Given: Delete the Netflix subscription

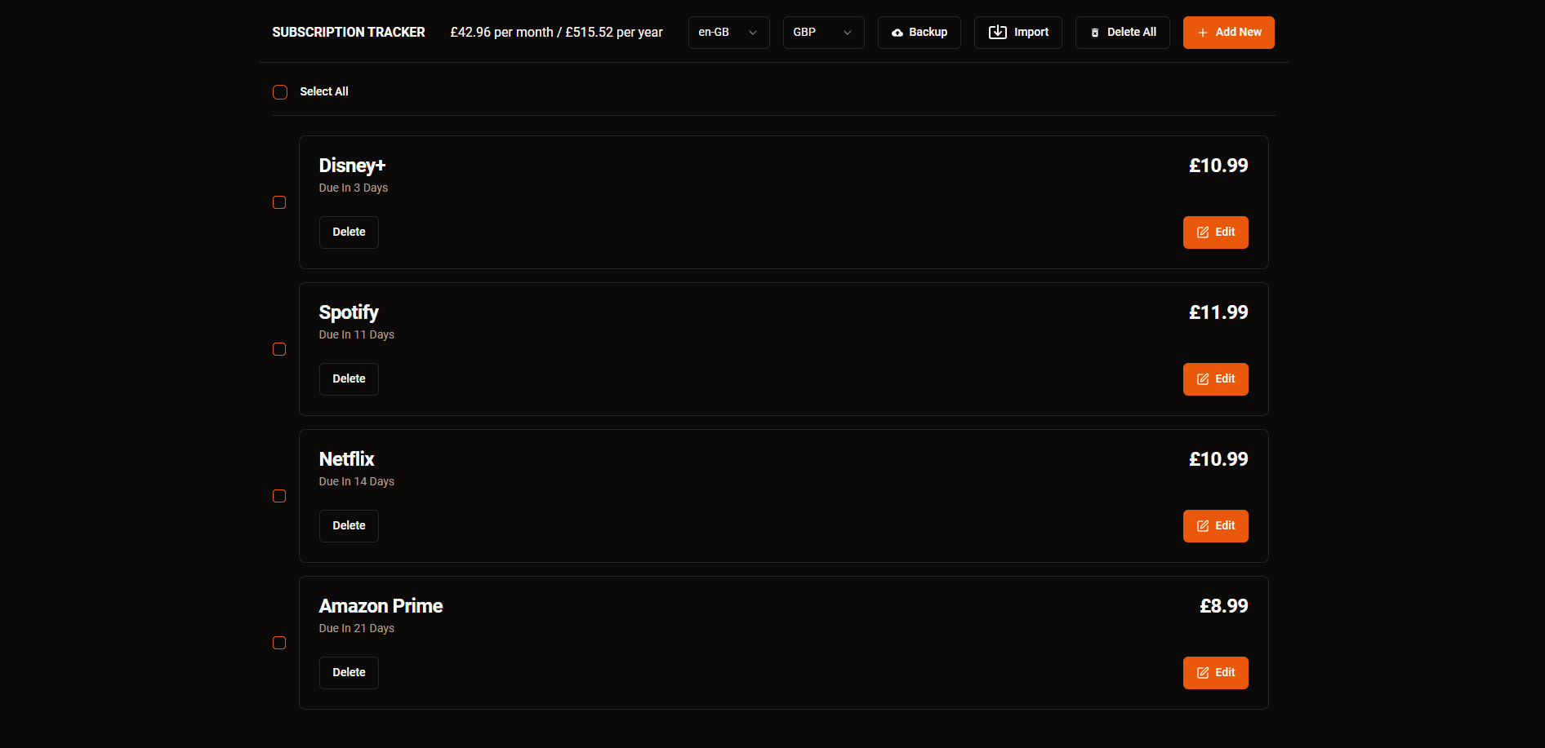Looking at the screenshot, I should coord(349,526).
